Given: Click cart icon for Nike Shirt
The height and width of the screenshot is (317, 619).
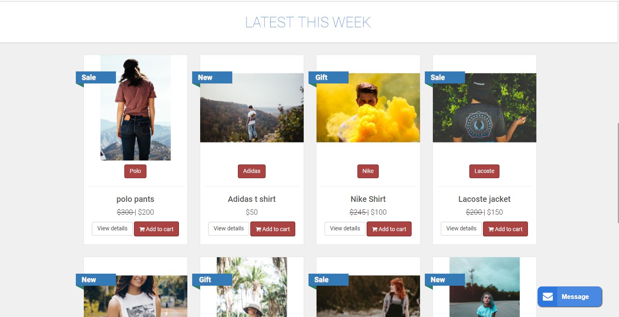Looking at the screenshot, I should click(375, 229).
